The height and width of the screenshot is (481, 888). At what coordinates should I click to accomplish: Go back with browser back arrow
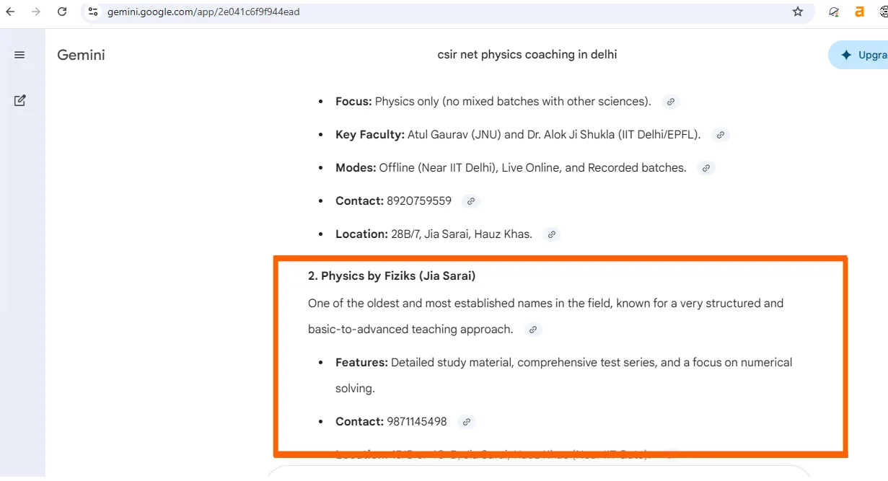pos(10,12)
